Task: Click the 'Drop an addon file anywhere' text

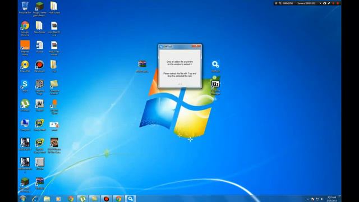Action: tap(179, 63)
